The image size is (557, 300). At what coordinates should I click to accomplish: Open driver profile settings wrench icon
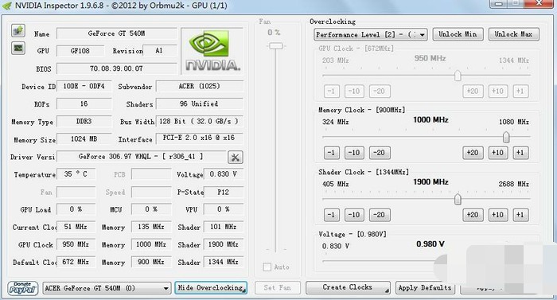pyautogui.click(x=236, y=157)
